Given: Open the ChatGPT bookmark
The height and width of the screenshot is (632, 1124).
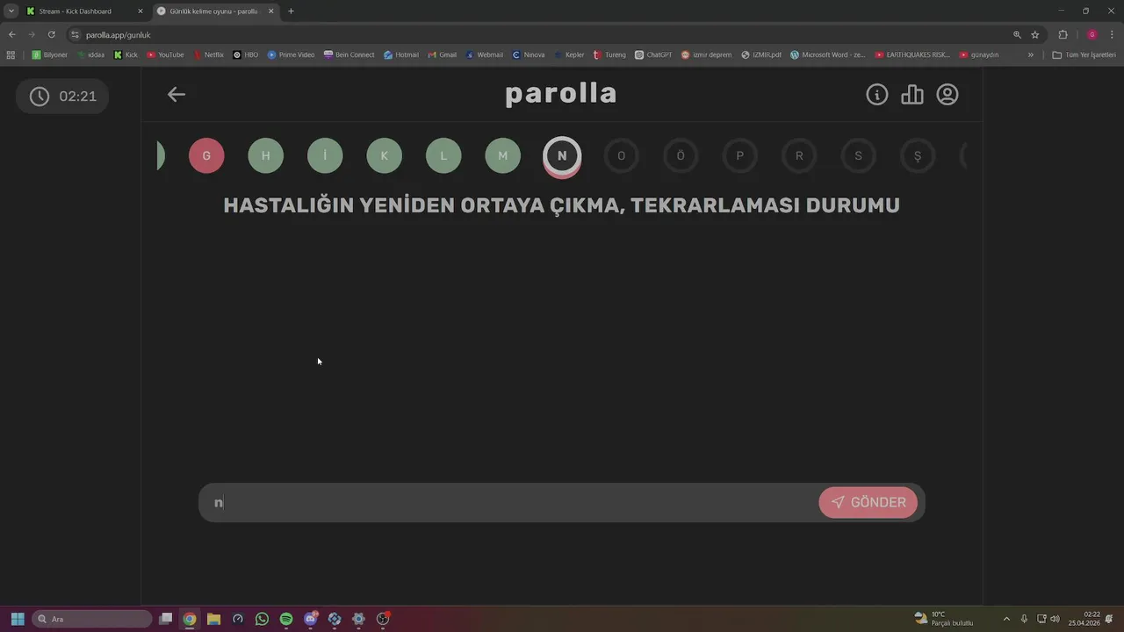Looking at the screenshot, I should (x=653, y=54).
